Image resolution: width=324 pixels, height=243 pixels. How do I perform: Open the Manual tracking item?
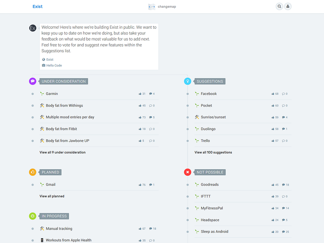(59, 228)
